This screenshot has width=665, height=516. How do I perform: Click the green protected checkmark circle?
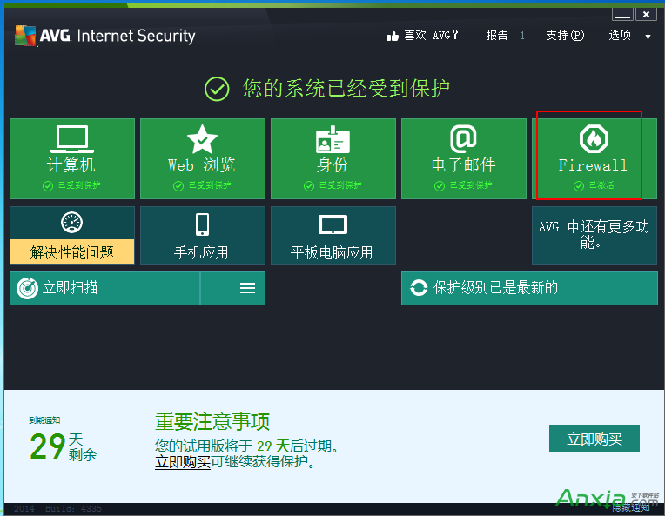217,89
